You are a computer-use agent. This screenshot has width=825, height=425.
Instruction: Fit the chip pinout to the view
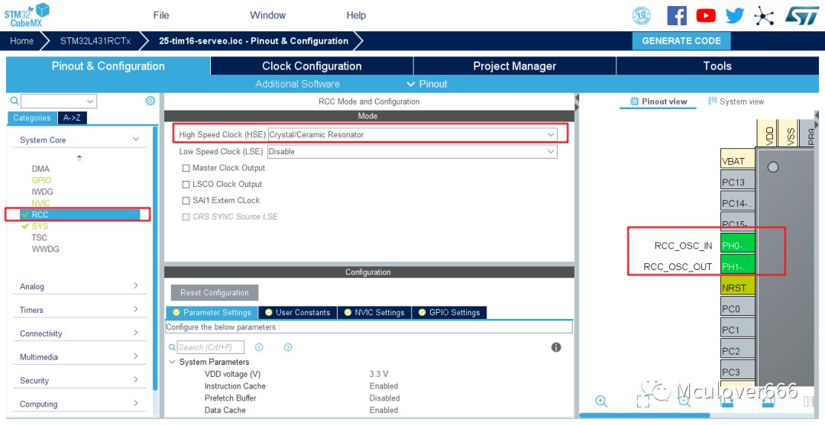point(643,401)
